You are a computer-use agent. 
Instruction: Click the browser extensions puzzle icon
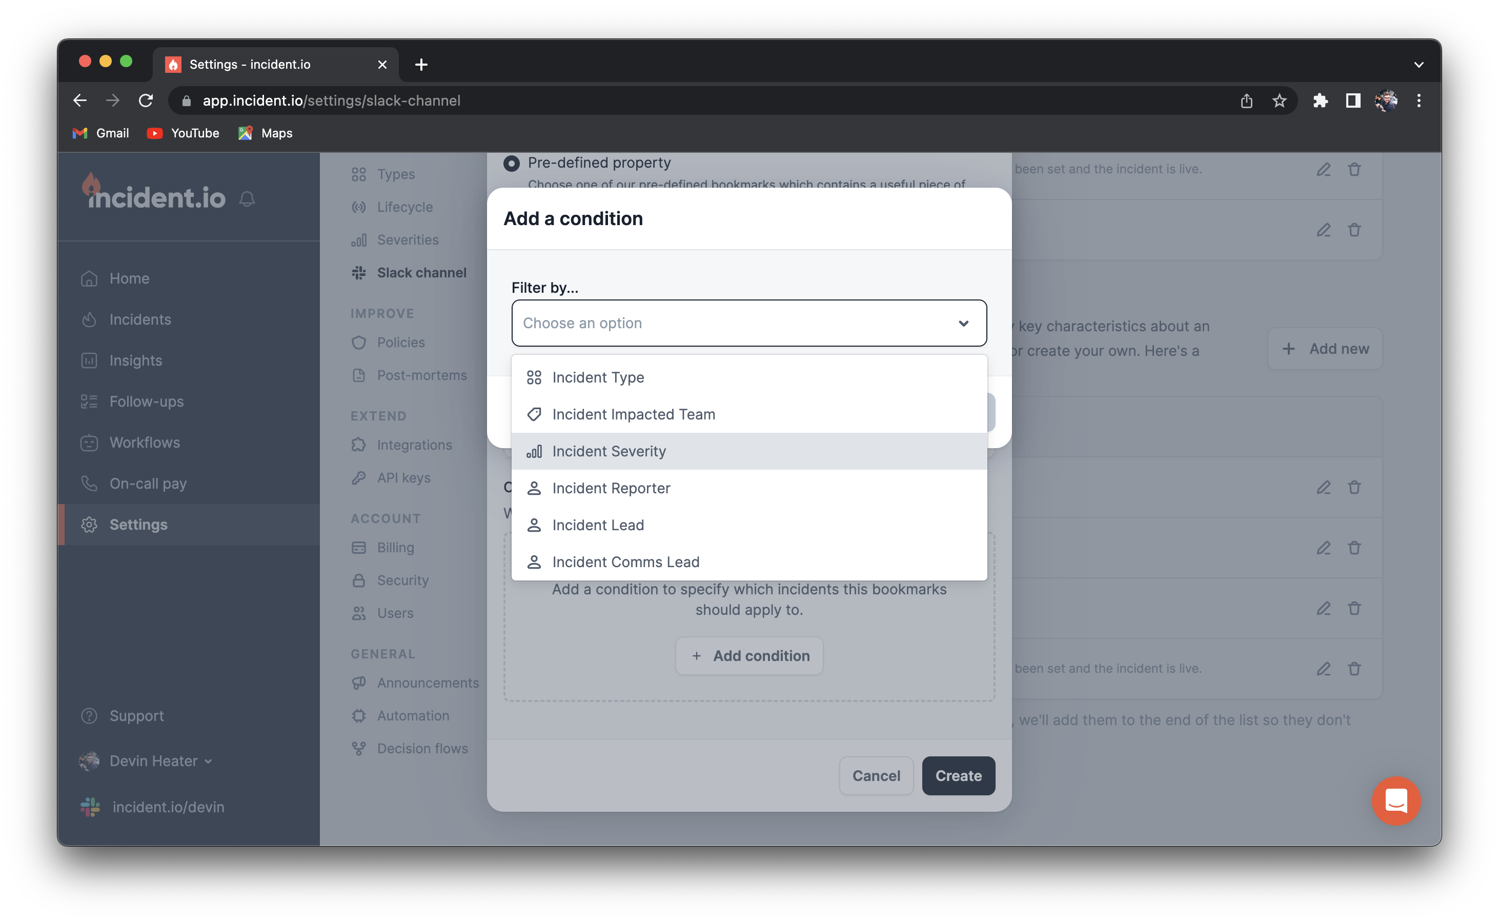pyautogui.click(x=1320, y=101)
